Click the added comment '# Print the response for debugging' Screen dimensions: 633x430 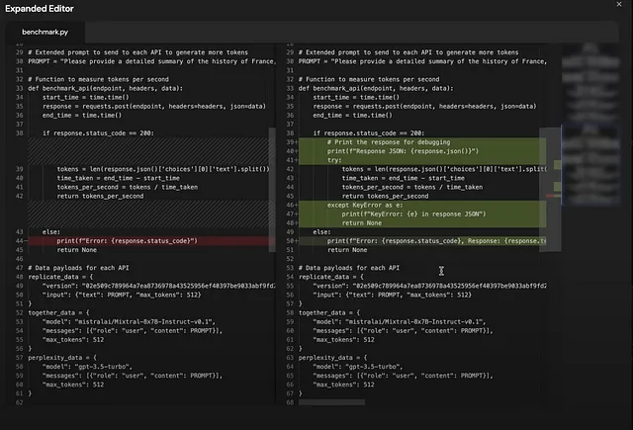(x=389, y=142)
